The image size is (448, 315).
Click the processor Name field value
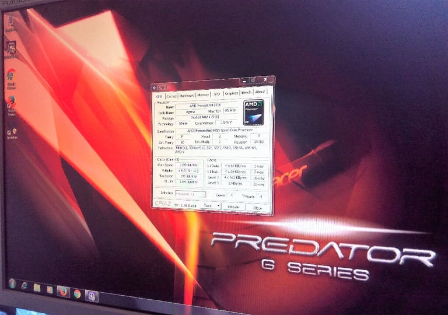click(205, 106)
